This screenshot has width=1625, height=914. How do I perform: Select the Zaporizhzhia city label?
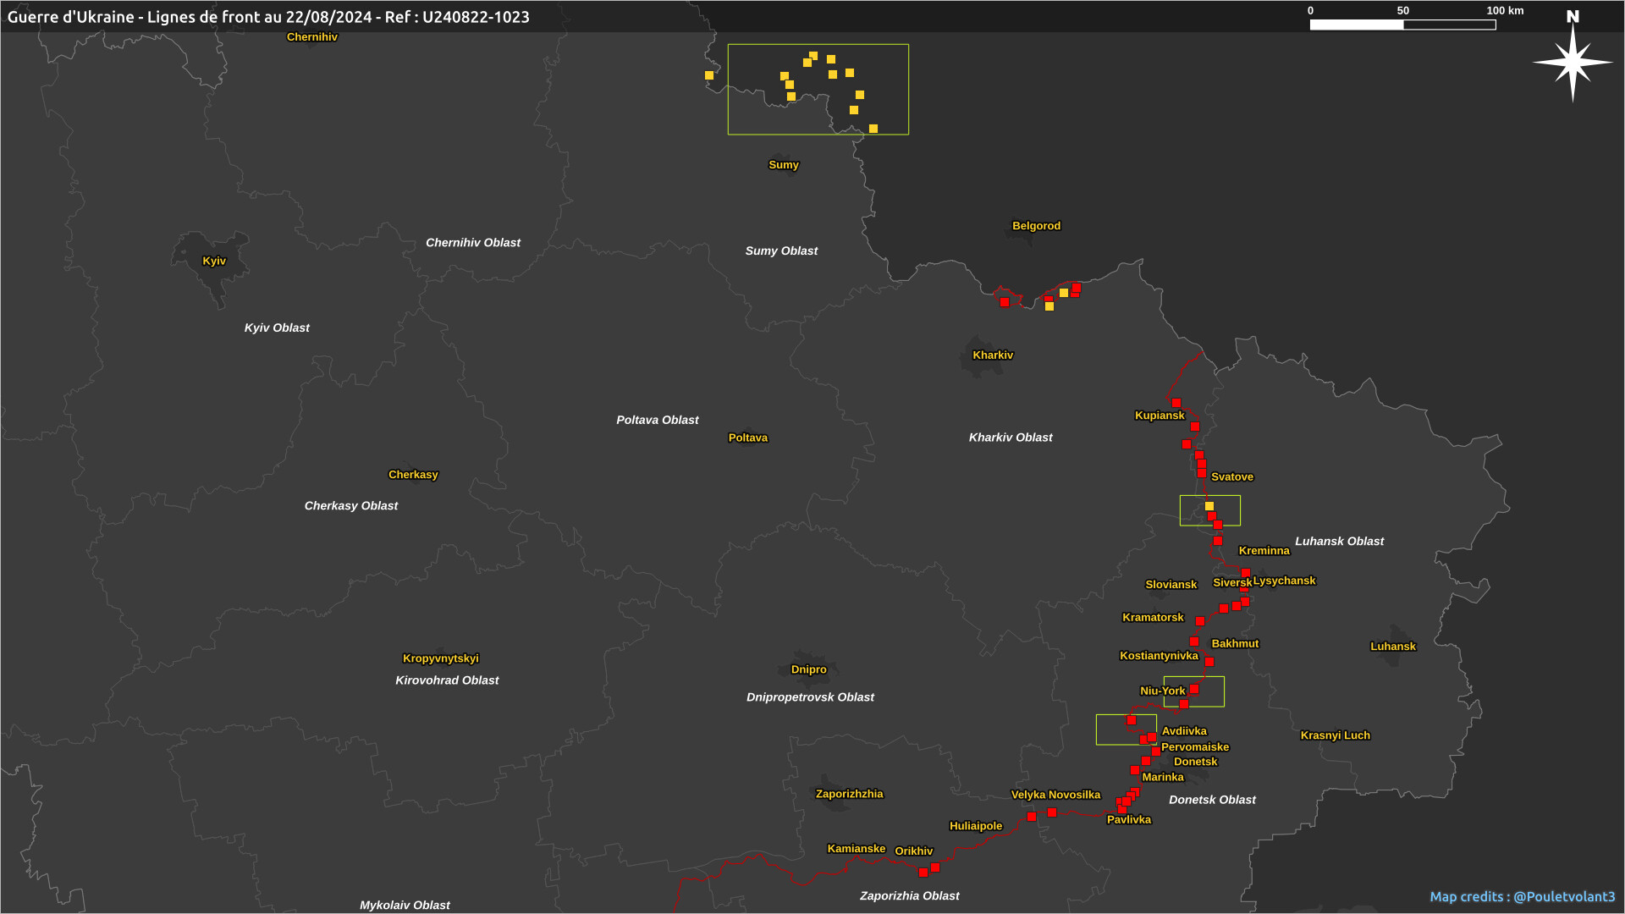(849, 794)
